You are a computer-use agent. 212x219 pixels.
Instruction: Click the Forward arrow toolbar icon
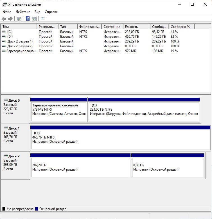coord(10,19)
